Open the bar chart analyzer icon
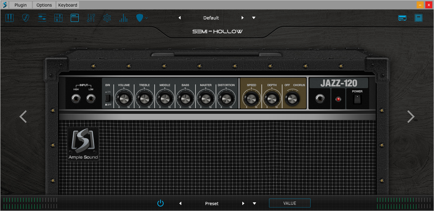This screenshot has width=434, height=211. (123, 18)
